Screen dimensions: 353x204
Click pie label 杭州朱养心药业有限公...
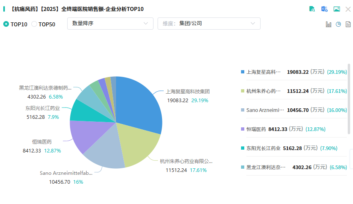pos(186,161)
